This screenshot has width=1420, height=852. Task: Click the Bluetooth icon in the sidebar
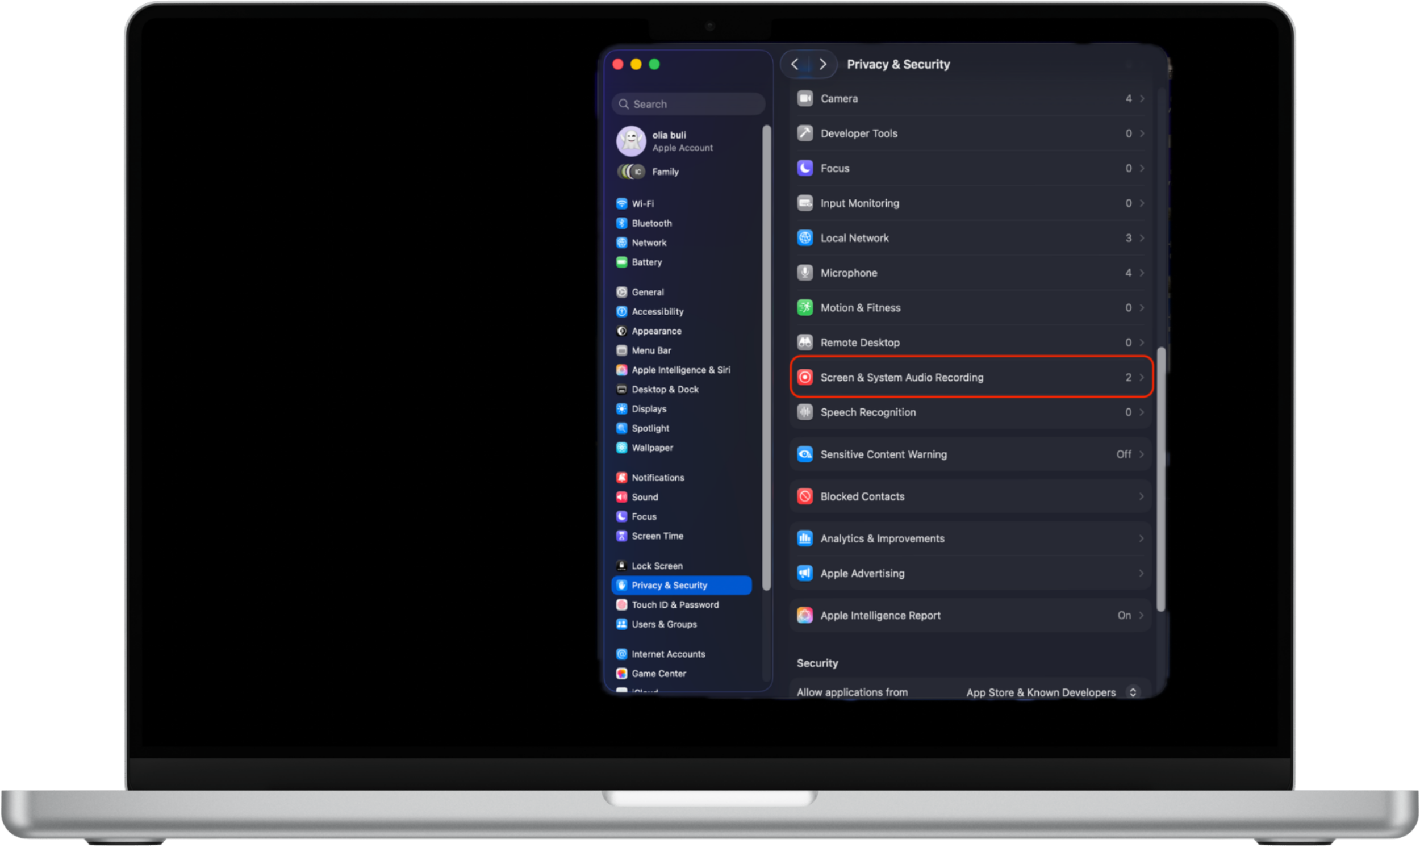(622, 223)
